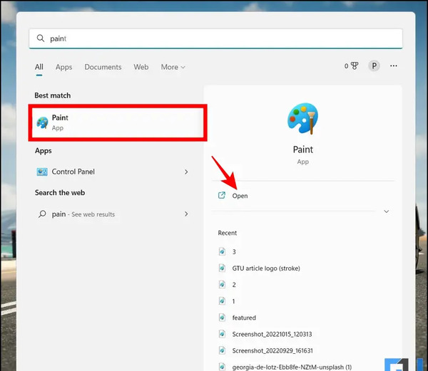Expand the pain web results chevron
The height and width of the screenshot is (371, 428).
tap(186, 214)
